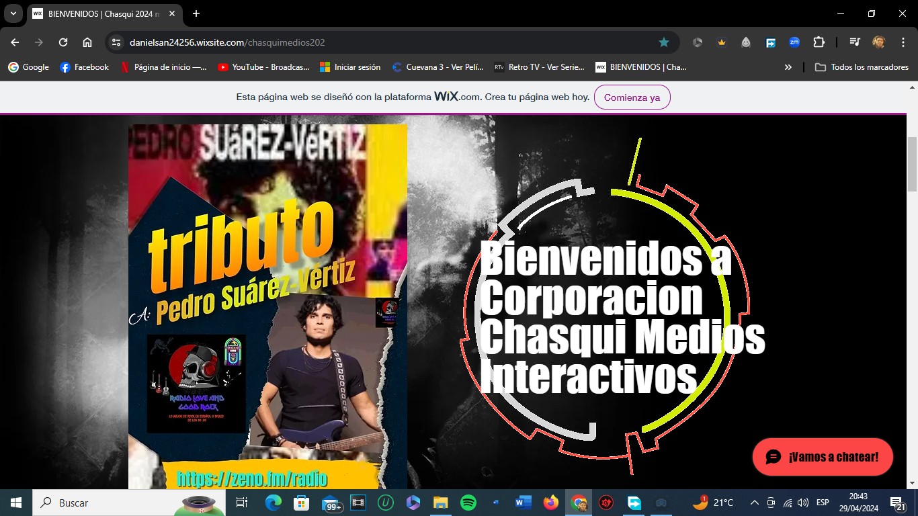
Task: Open the Wi-Fi network tray icon
Action: [788, 503]
